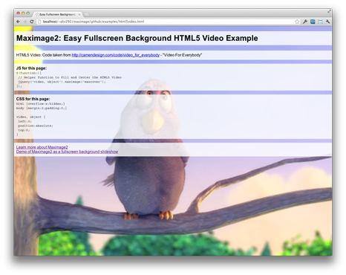Zoom the window with the green button
Viewport: 346px width, 275px height.
(28, 13)
